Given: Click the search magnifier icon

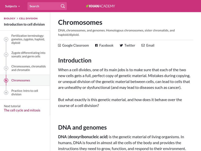Looking at the screenshot, I should pyautogui.click(x=63, y=6).
